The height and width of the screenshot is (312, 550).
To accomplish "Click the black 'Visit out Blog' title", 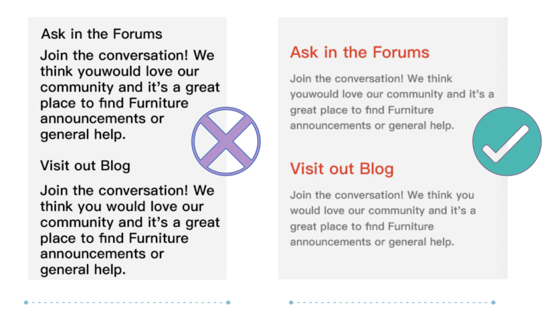I will pos(85,166).
